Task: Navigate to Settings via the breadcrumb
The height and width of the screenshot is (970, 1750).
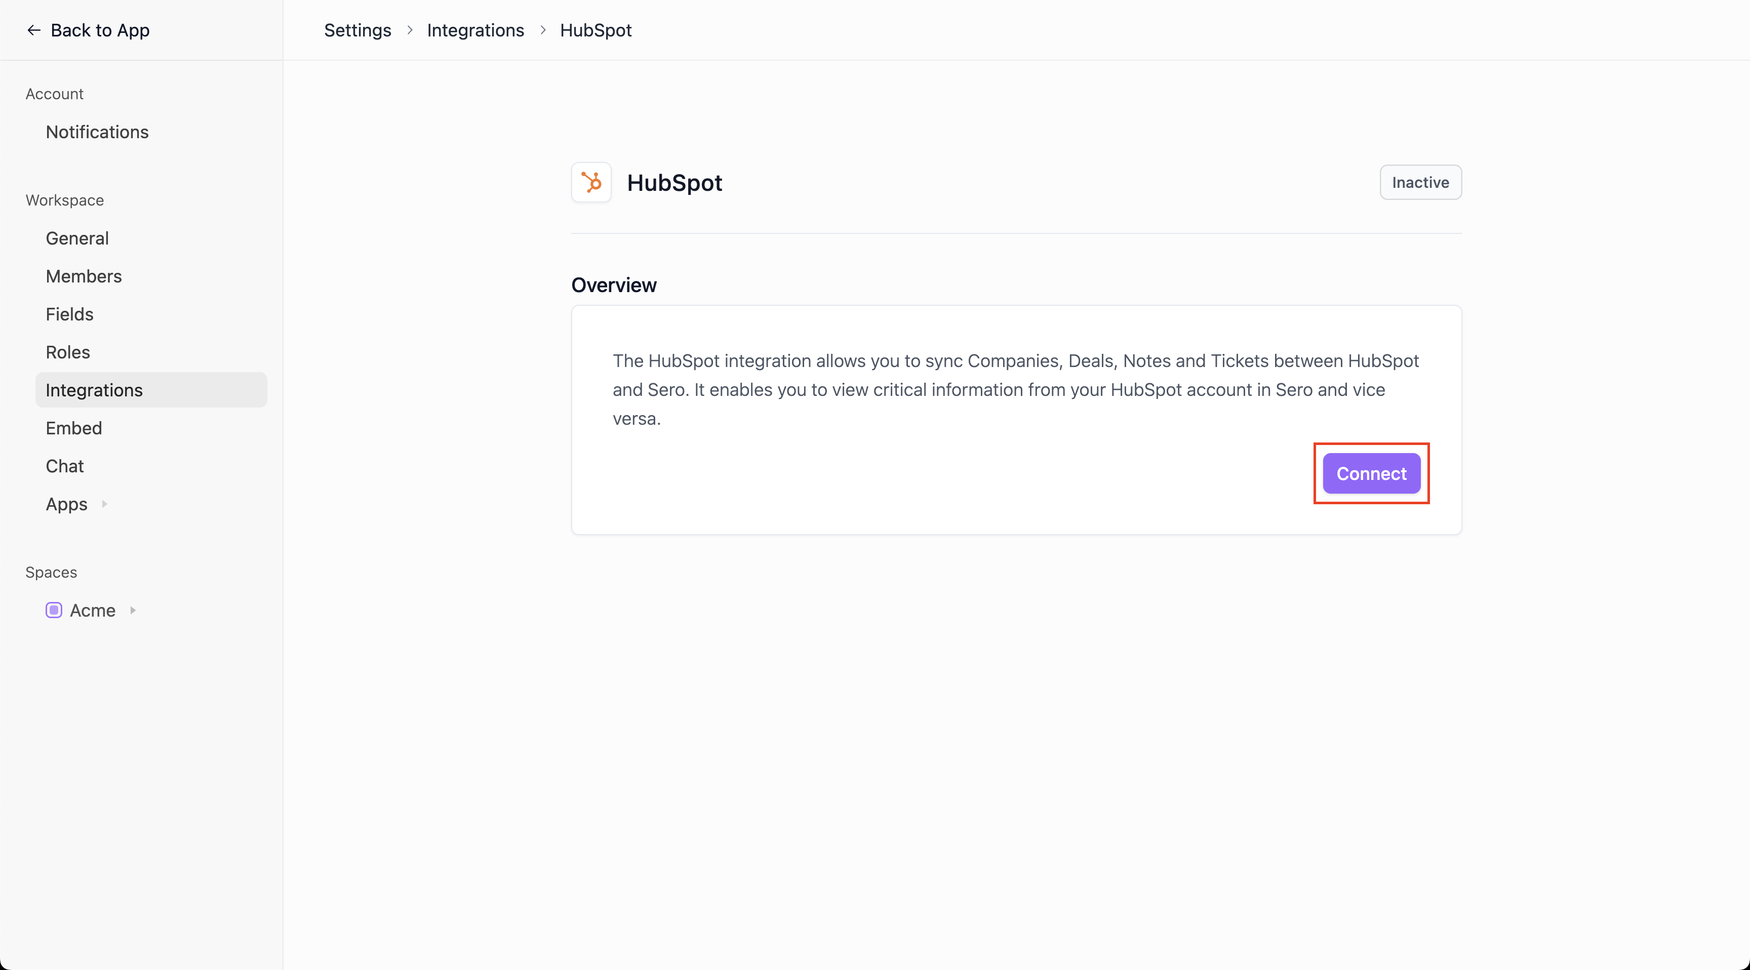Action: click(357, 30)
